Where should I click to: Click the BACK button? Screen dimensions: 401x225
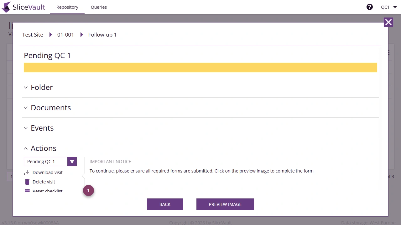[165, 204]
